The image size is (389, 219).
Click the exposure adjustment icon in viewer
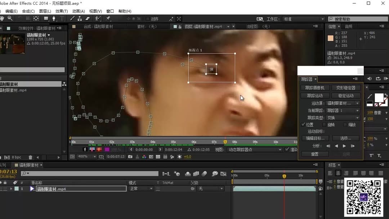[180, 156]
